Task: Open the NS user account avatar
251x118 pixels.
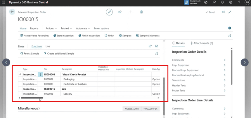Action: pyautogui.click(x=247, y=2)
